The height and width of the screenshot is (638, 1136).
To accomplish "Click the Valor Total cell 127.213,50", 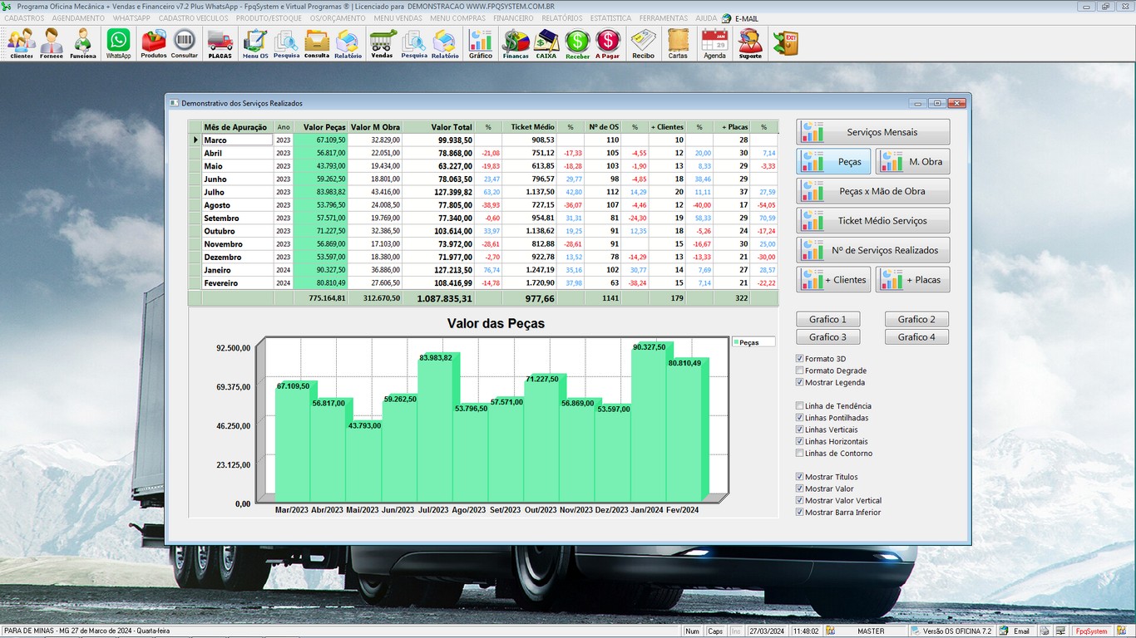I will point(438,270).
